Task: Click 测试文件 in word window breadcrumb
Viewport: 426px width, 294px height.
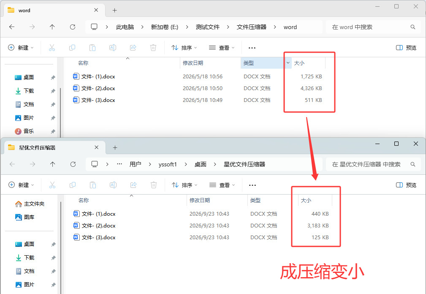Action: click(x=208, y=27)
